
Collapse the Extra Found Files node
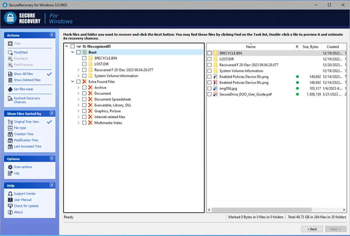pos(73,82)
